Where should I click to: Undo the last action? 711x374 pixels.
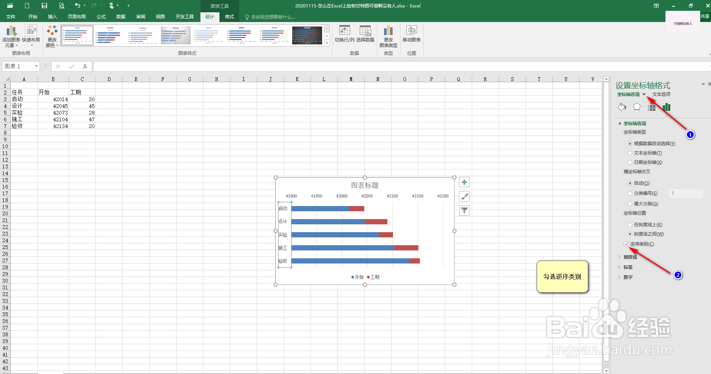(x=78, y=6)
